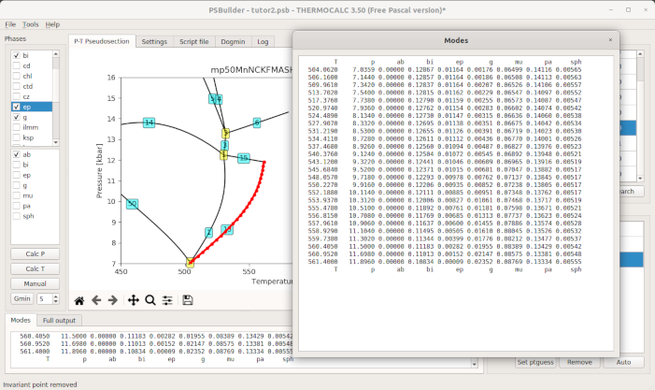Check sph in the lower phase list

[x=16, y=216]
